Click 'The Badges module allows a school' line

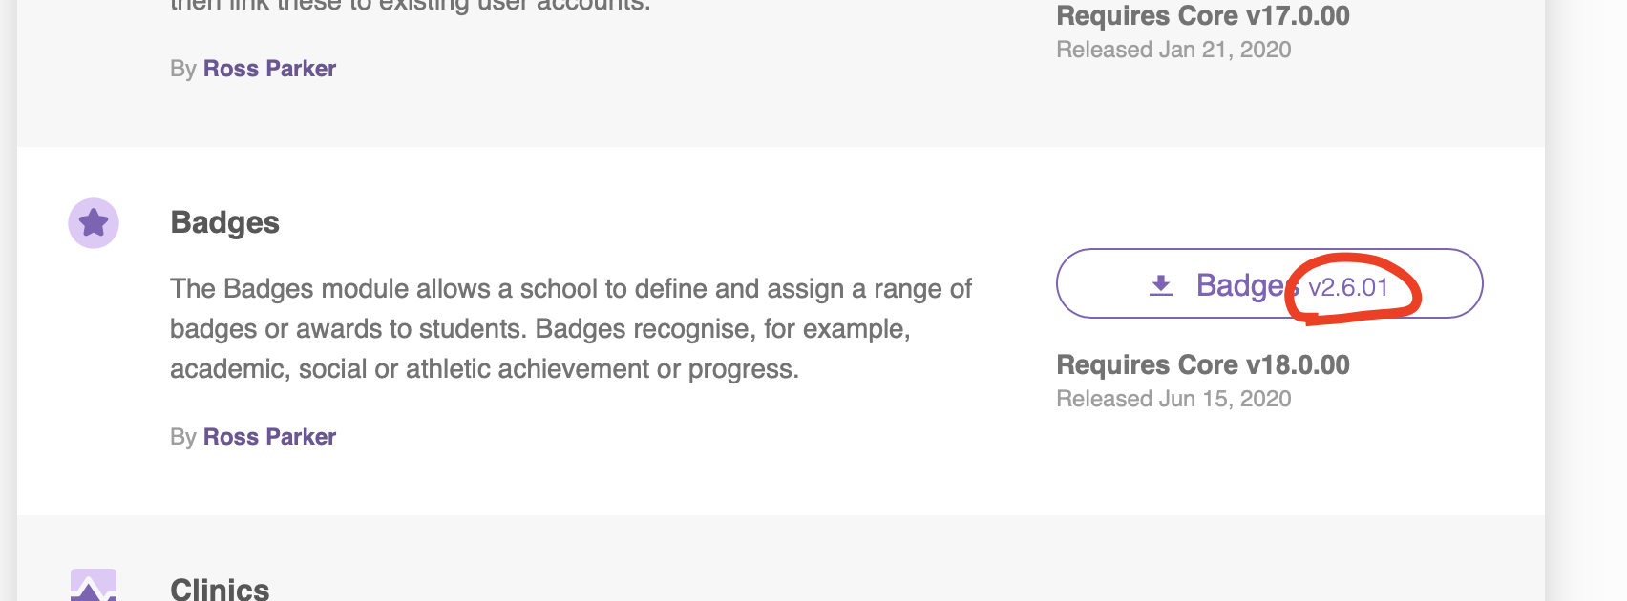pyautogui.click(x=571, y=289)
